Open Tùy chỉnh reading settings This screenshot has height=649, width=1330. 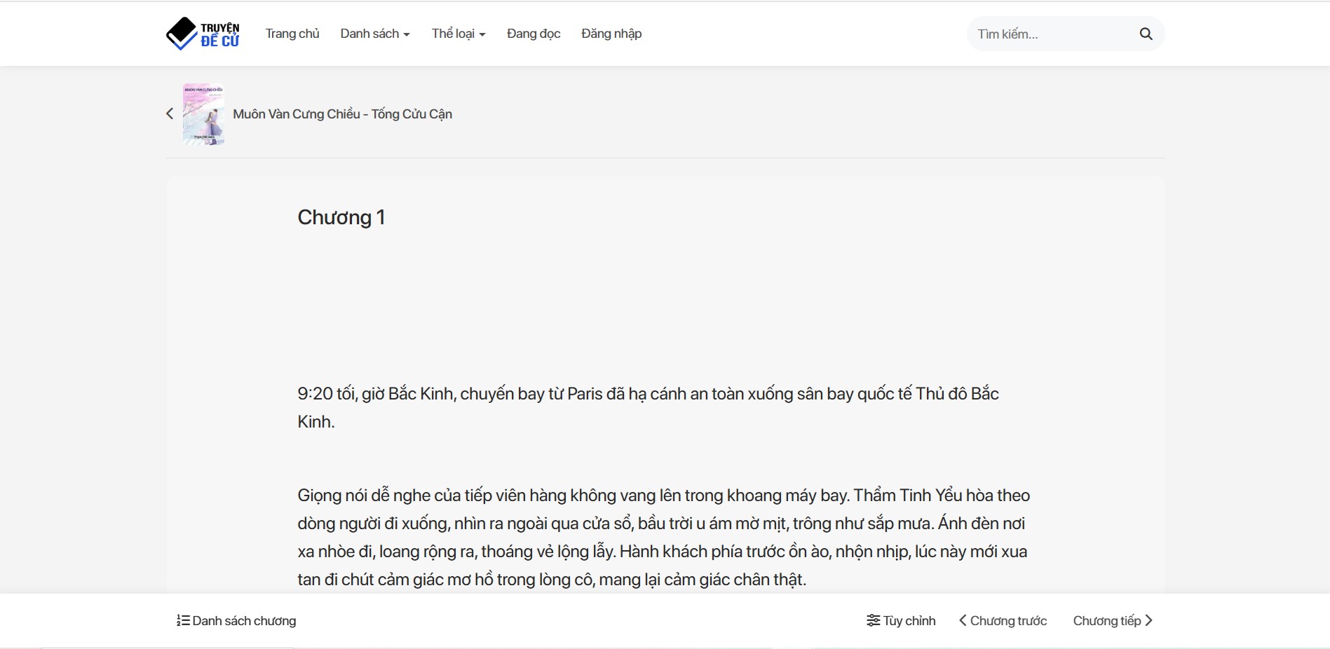point(909,620)
